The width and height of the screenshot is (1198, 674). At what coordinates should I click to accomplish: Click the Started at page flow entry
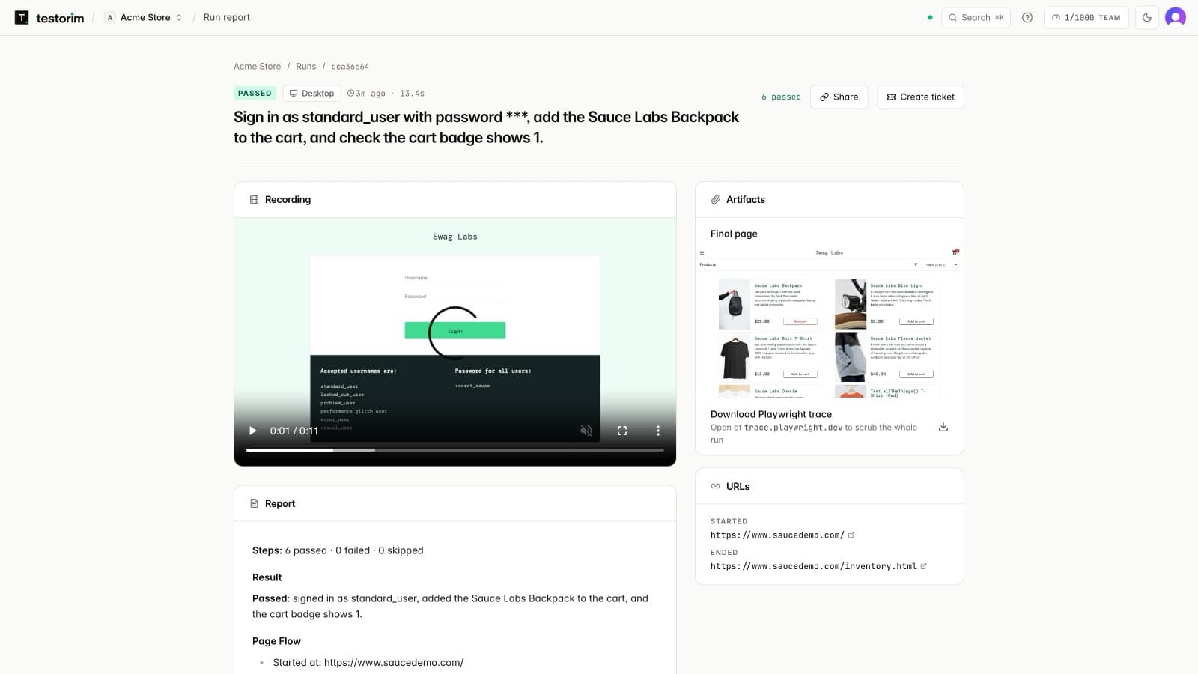[368, 662]
